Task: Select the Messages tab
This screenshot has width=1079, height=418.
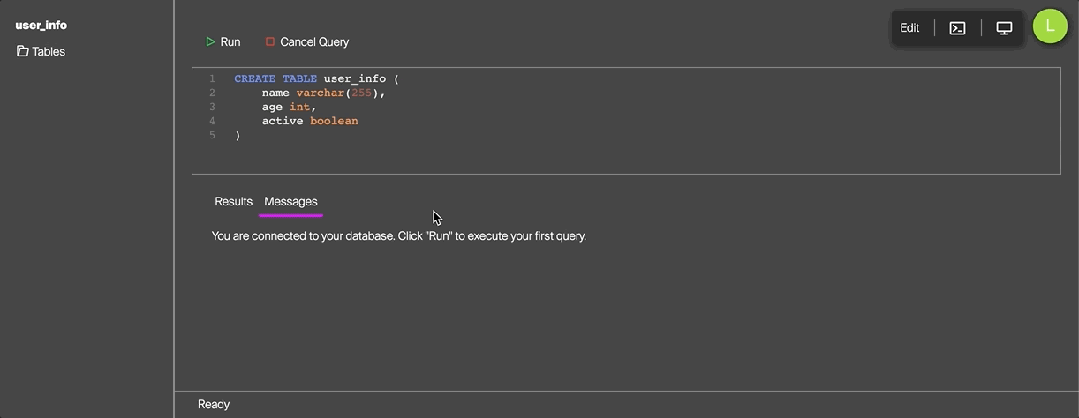Action: pyautogui.click(x=290, y=202)
